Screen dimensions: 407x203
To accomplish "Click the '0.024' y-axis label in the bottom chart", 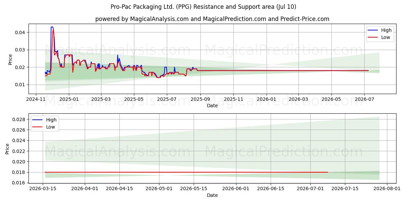I will tap(19, 141).
